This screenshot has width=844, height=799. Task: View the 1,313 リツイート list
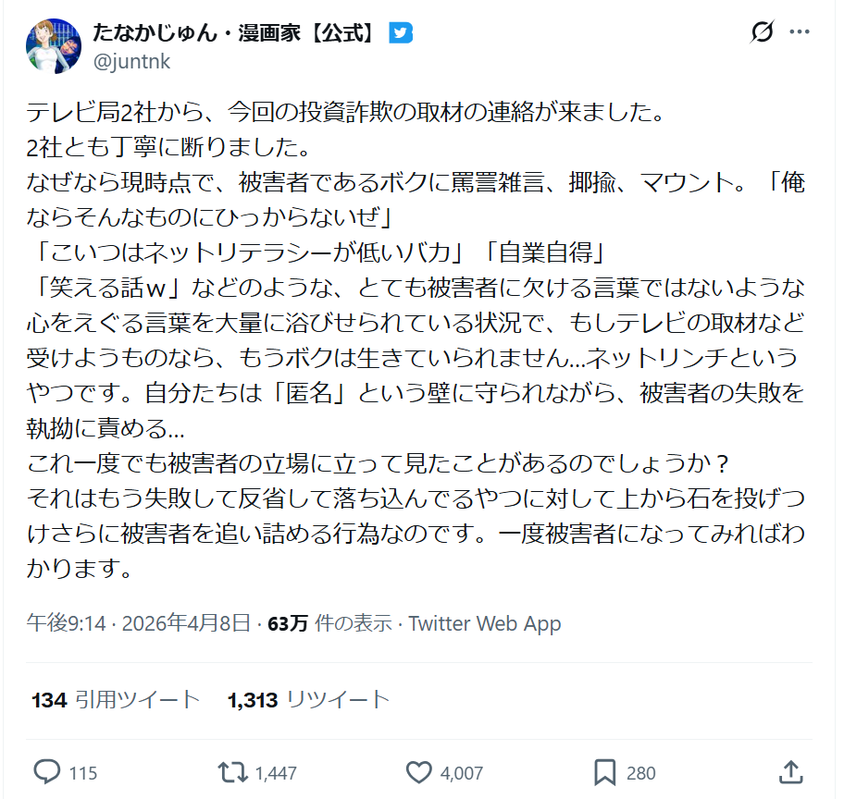click(308, 700)
